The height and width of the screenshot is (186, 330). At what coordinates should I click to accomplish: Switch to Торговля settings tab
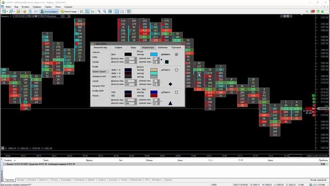point(176,48)
